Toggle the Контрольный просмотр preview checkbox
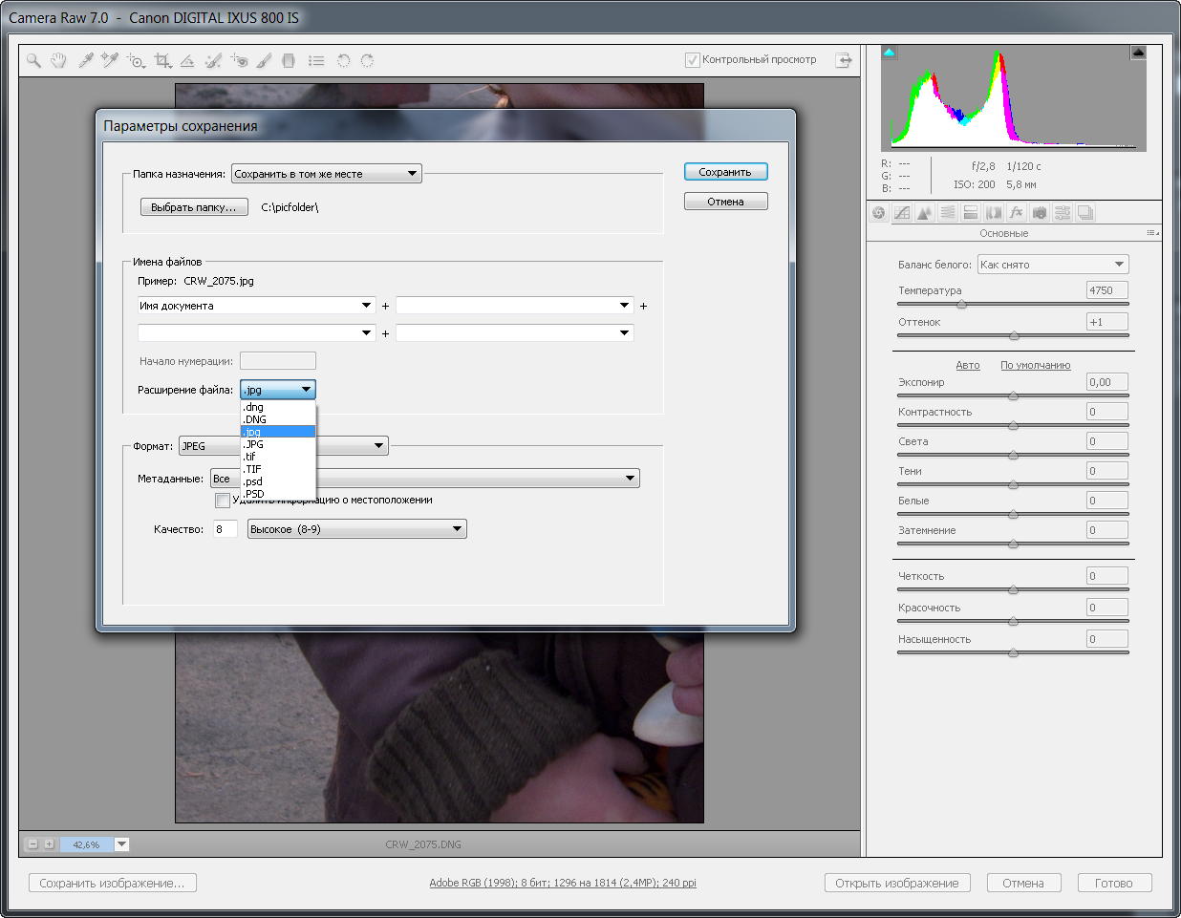The height and width of the screenshot is (918, 1181). 693,60
